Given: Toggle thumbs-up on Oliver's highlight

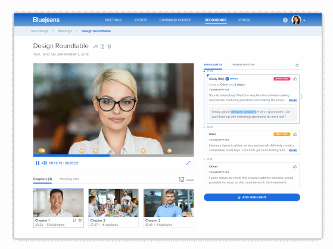Looking at the screenshot, I should (295, 167).
